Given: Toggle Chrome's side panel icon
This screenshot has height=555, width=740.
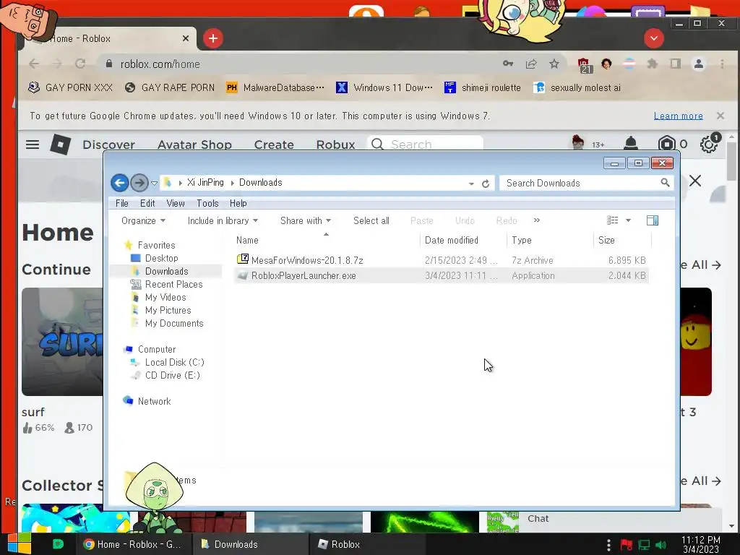Looking at the screenshot, I should point(676,64).
